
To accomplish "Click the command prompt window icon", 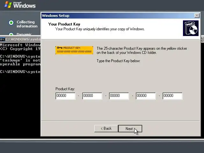I will [2, 39].
